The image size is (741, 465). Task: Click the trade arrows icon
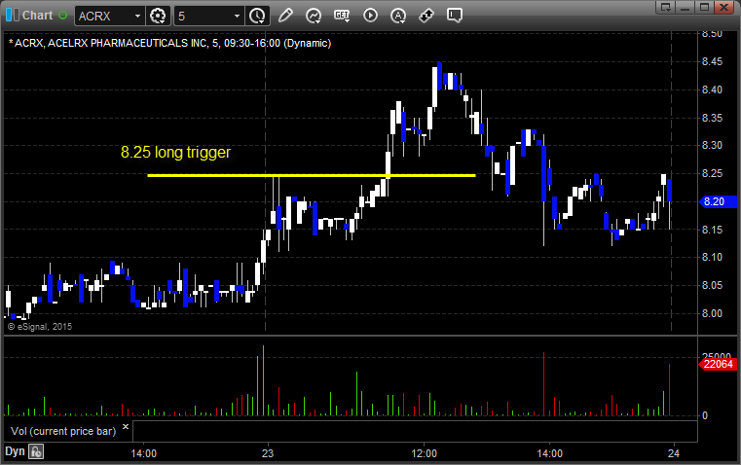426,16
